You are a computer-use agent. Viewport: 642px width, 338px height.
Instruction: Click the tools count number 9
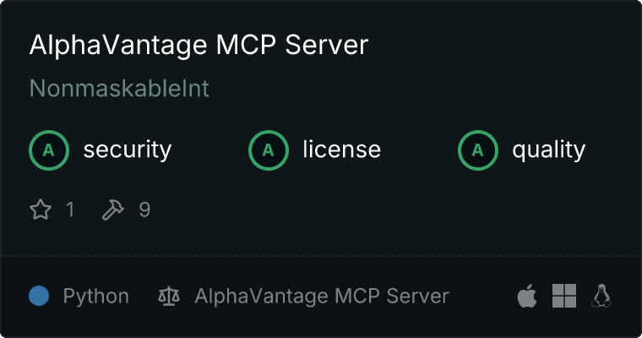[144, 210]
